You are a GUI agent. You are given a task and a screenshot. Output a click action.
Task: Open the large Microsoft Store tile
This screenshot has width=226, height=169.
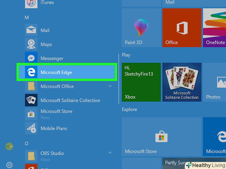(x=161, y=136)
